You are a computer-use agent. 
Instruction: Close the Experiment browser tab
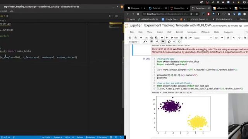pos(209,8)
